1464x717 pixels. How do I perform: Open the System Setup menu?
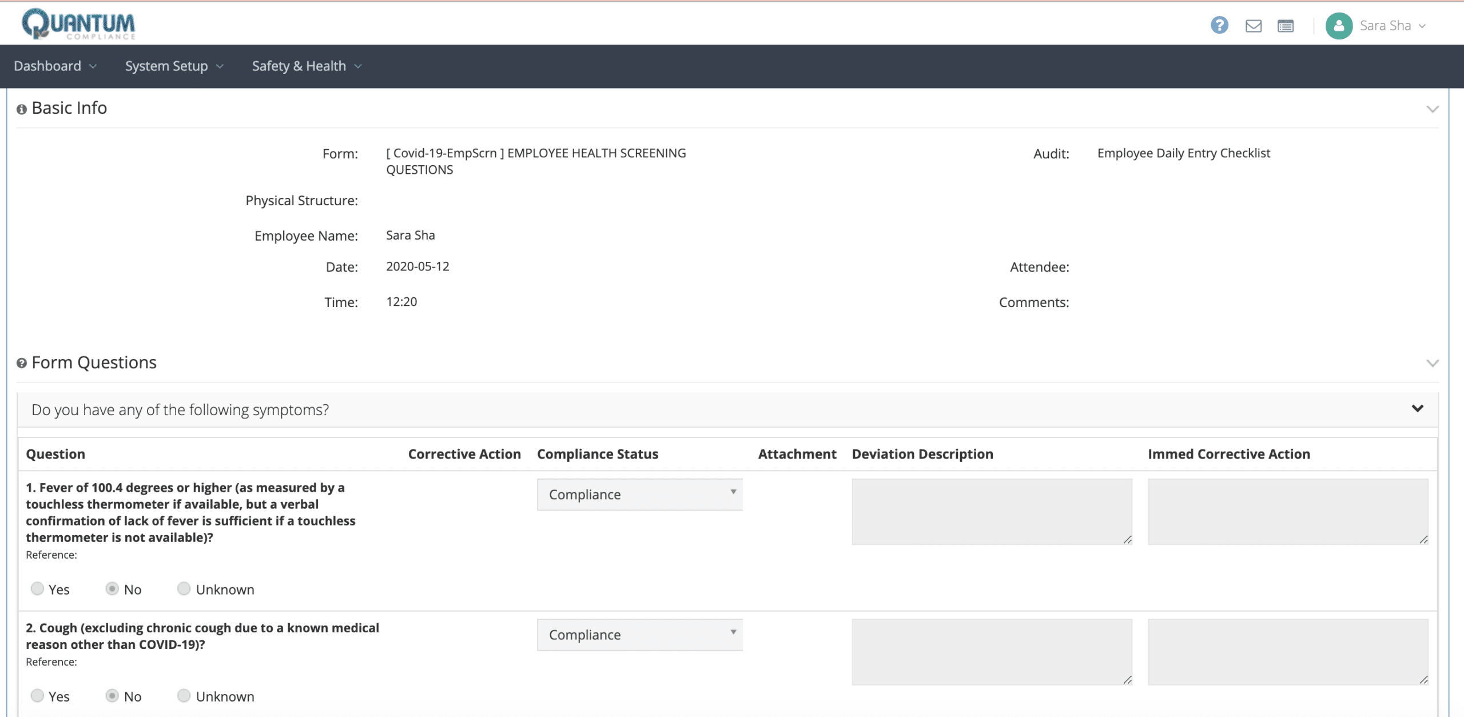click(x=174, y=66)
